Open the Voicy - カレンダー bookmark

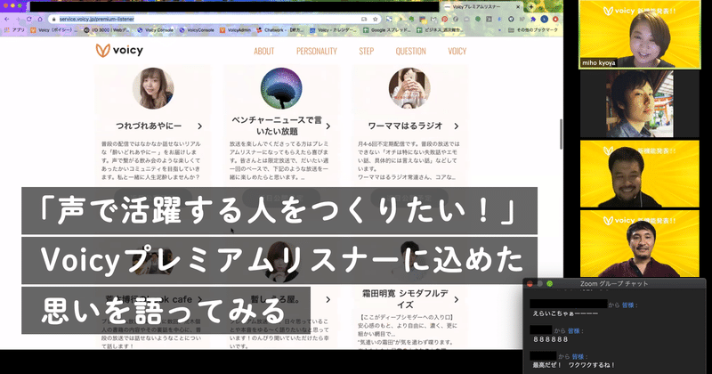tap(334, 30)
